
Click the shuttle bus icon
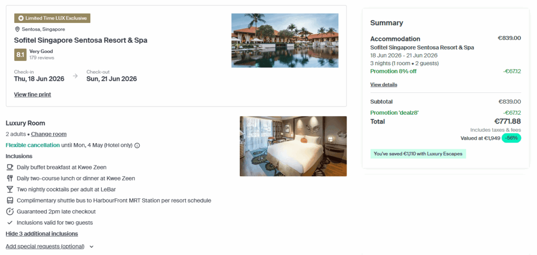coord(10,200)
